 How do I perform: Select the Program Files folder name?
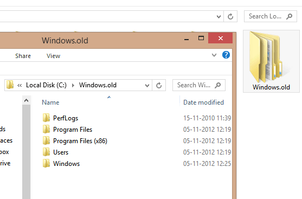[73, 130]
